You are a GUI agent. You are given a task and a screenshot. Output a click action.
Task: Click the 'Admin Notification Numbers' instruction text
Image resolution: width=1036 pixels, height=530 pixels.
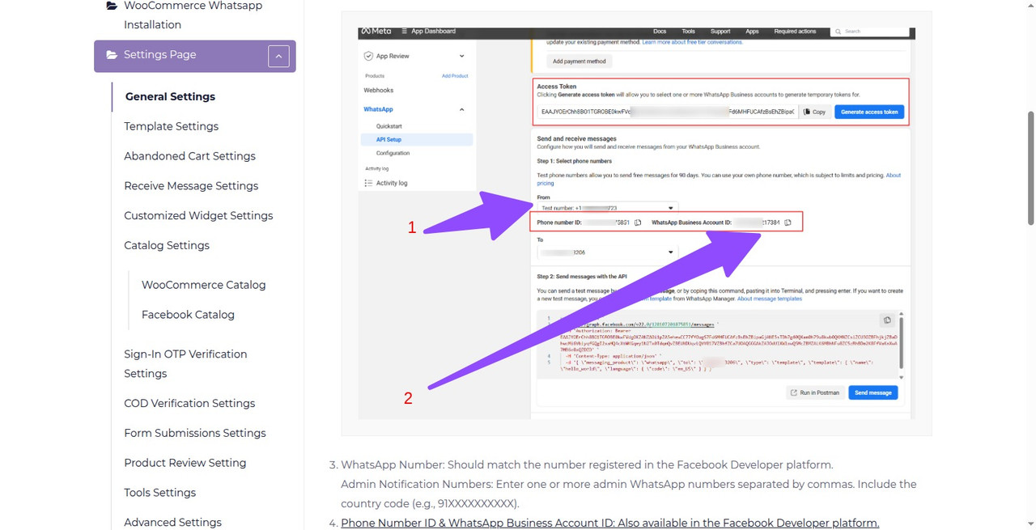point(629,494)
